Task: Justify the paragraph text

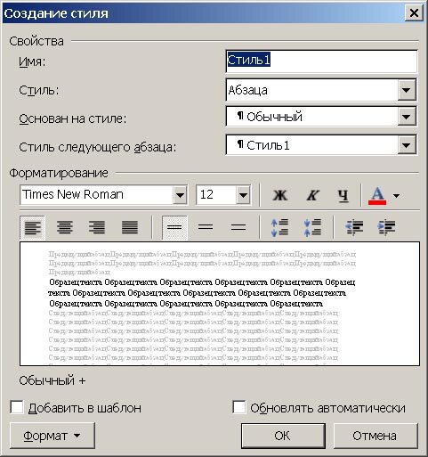Action: coord(130,228)
